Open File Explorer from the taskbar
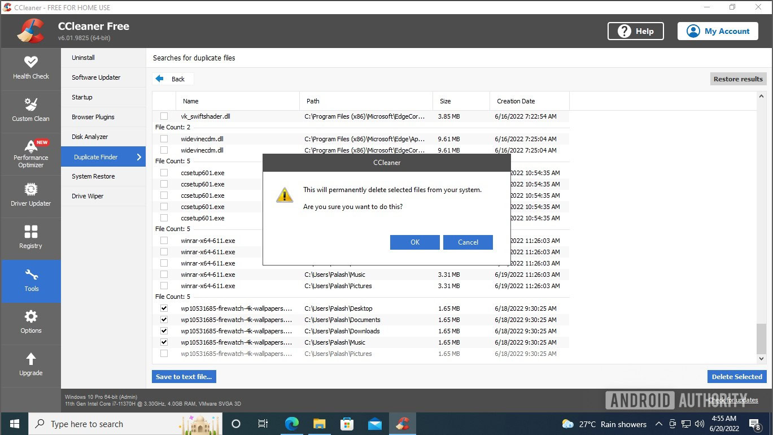Image resolution: width=773 pixels, height=435 pixels. click(319, 424)
